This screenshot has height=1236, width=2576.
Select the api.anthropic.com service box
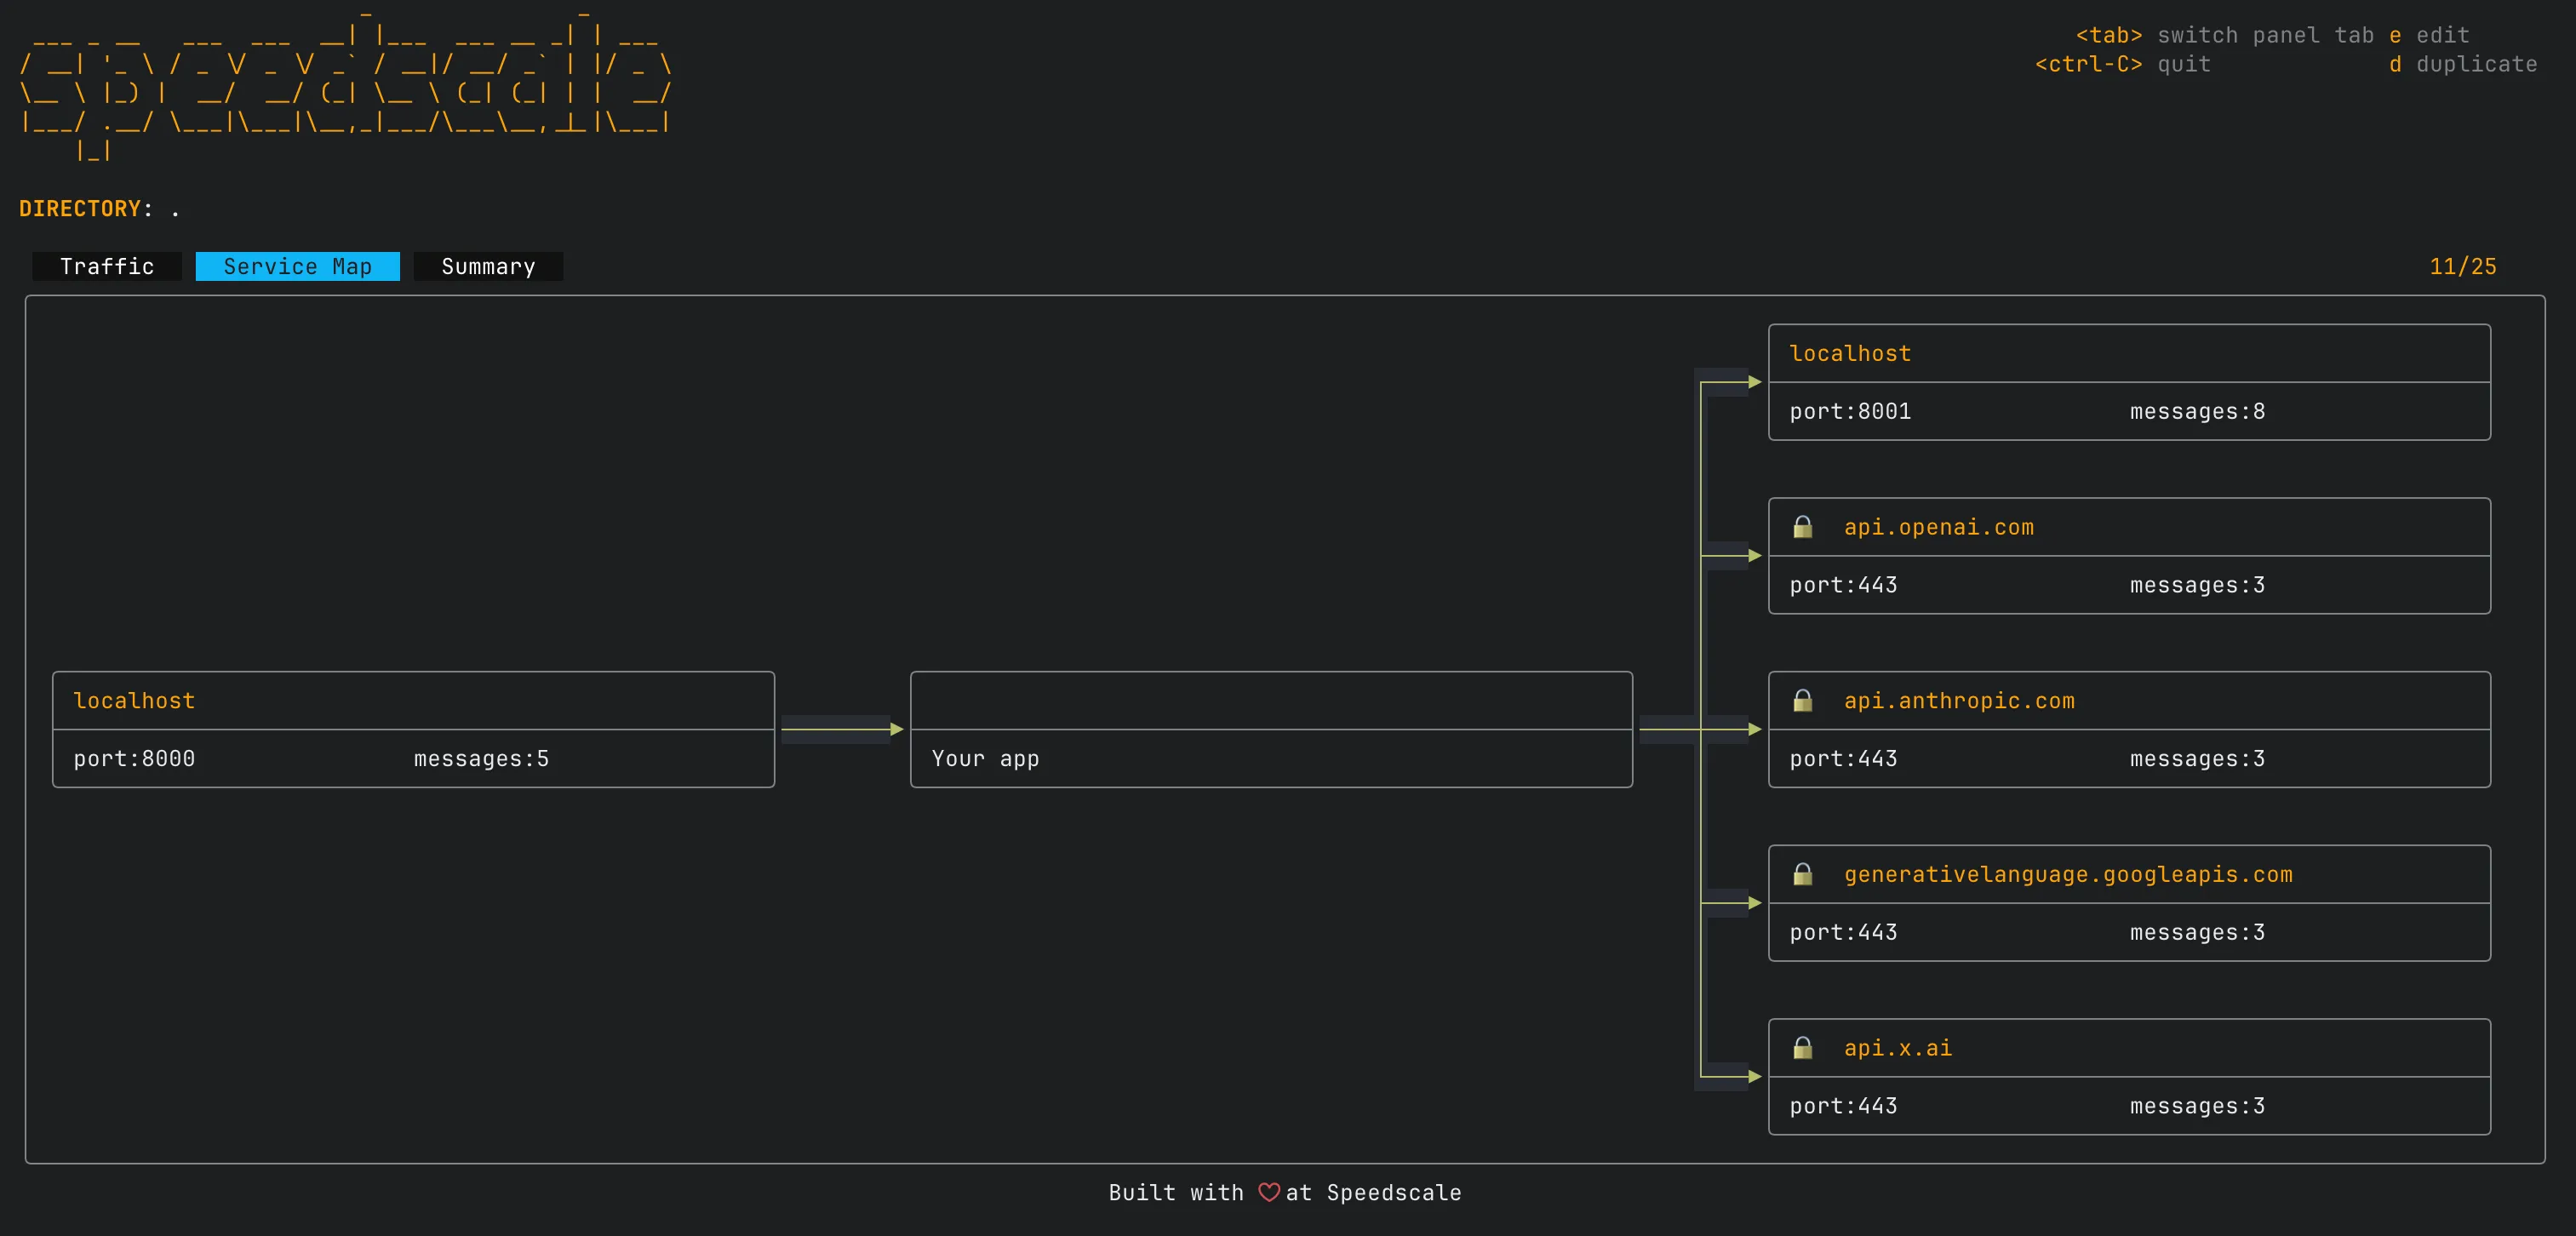[x=2128, y=729]
